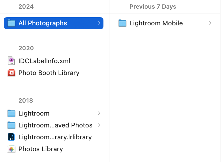
Task: Click the Lightroom Saved Photos folder icon
Action: tap(11, 125)
